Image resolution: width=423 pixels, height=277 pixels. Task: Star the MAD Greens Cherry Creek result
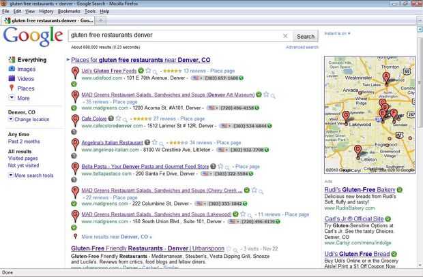(x=254, y=190)
